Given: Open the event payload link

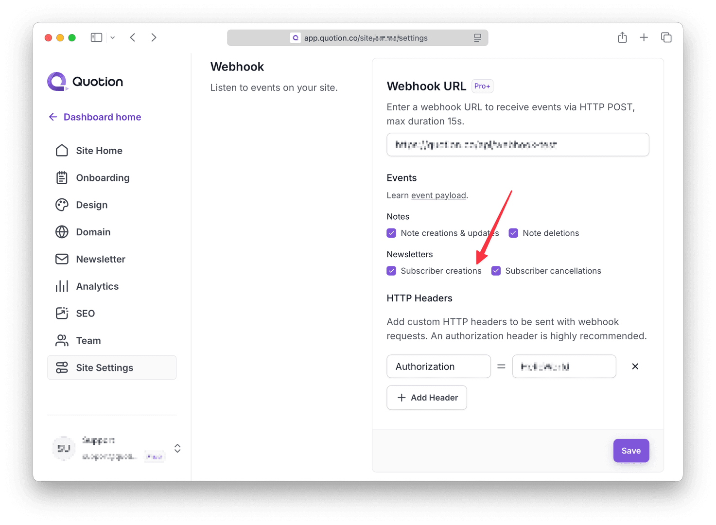Looking at the screenshot, I should pyautogui.click(x=438, y=195).
